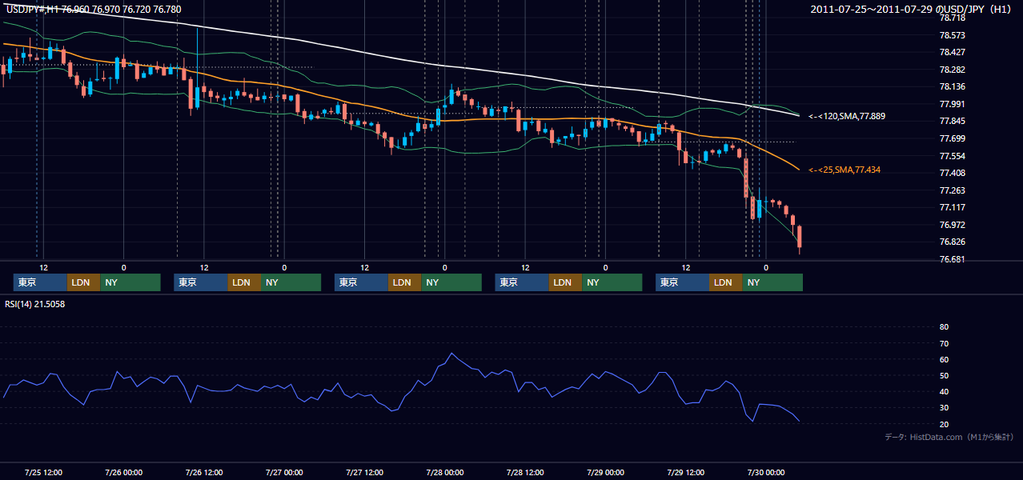
Task: Click price axis value 76.972
Action: 952,225
